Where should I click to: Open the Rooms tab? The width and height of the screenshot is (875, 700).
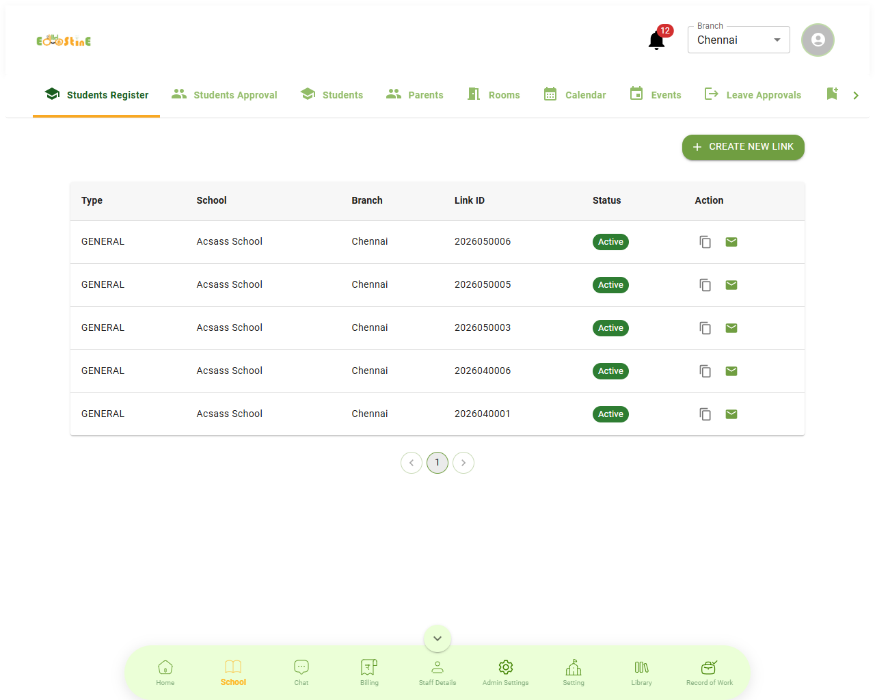tap(493, 95)
